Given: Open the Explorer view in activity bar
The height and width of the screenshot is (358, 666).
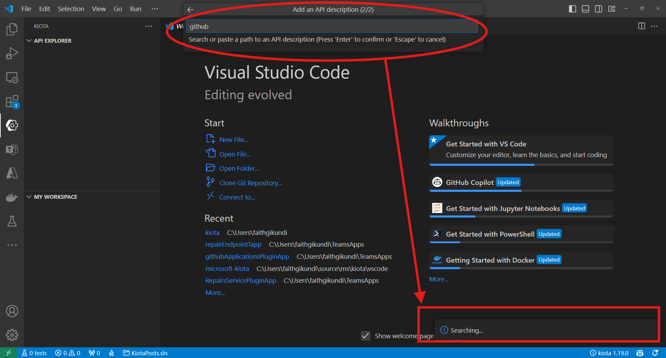Looking at the screenshot, I should (12, 29).
